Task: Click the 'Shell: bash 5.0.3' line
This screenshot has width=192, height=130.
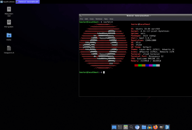Action: click(141, 38)
